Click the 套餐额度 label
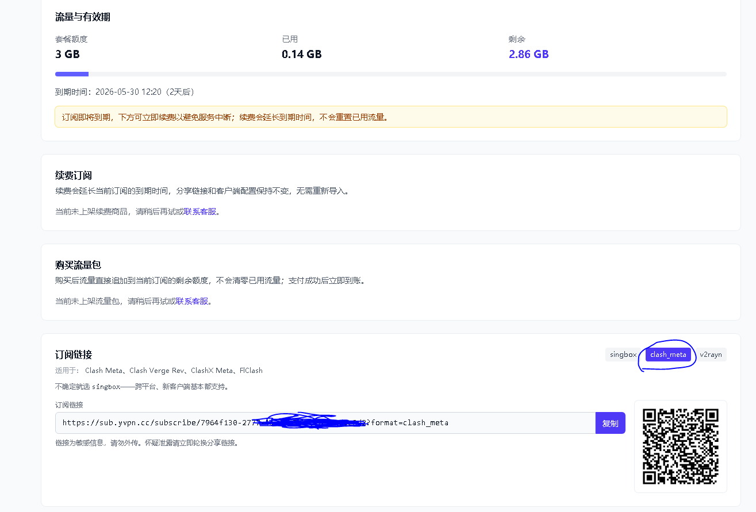 coord(71,40)
